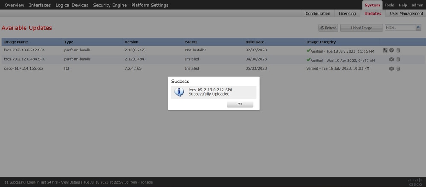Image resolution: width=426 pixels, height=187 pixels.
Task: Click the upgrade icon for fxos-k9.2.13.0.212.SPA
Action: (x=385, y=50)
